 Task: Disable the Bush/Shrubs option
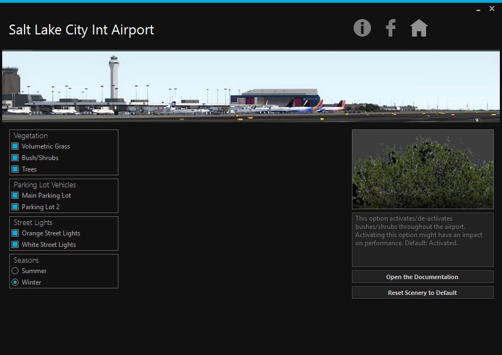15,158
